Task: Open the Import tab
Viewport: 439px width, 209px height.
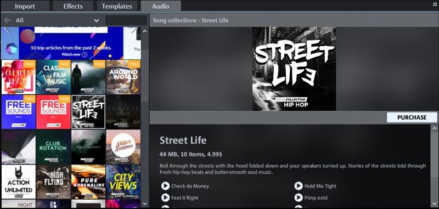Action: [x=25, y=6]
